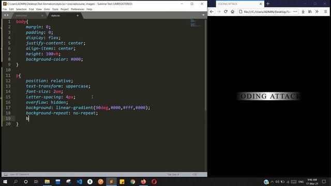Image resolution: width=331 pixels, height=186 pixels.
Task: Open the Goto menu
Action: click(x=47, y=9)
